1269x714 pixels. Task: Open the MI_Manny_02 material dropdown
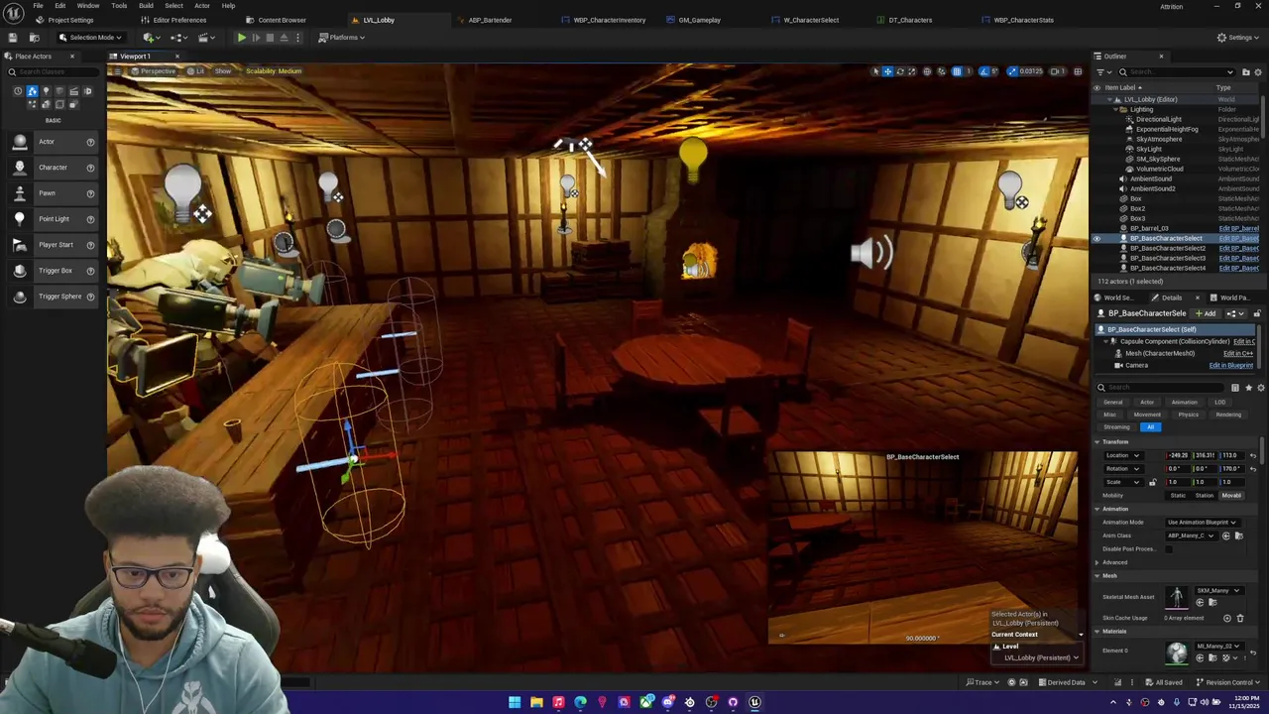[x=1218, y=646]
